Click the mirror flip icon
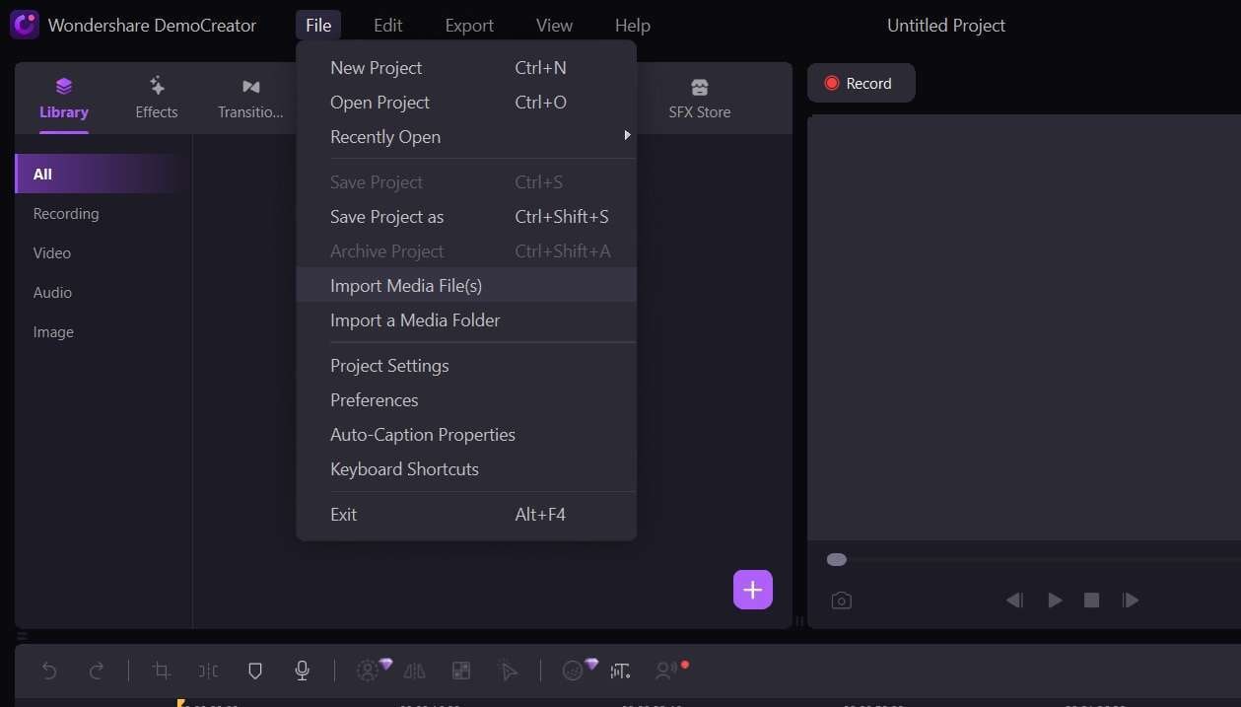 click(x=415, y=672)
